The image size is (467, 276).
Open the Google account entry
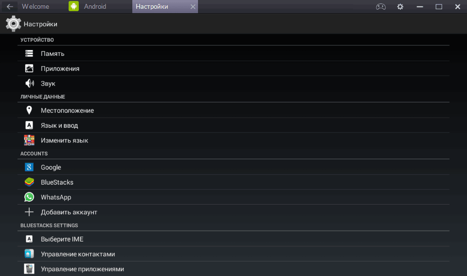(233, 167)
